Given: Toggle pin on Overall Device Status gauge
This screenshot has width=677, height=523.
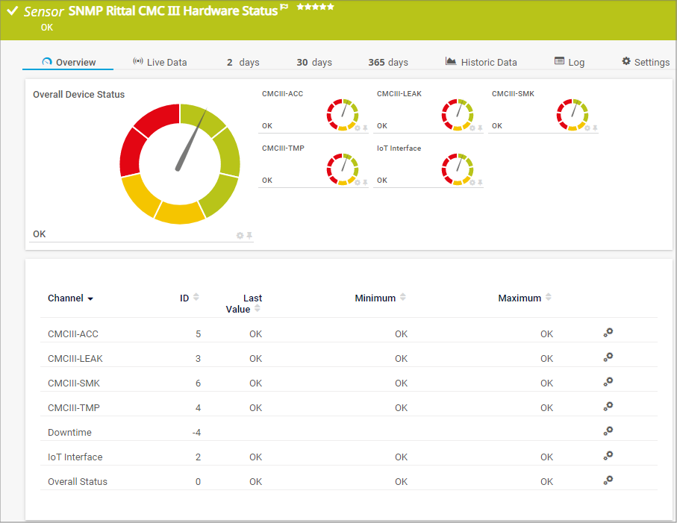Looking at the screenshot, I should pyautogui.click(x=249, y=235).
